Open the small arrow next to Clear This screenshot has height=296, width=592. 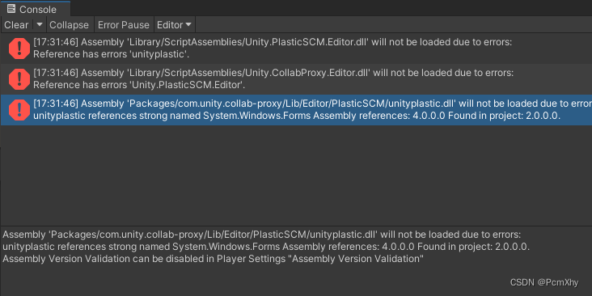click(x=40, y=24)
